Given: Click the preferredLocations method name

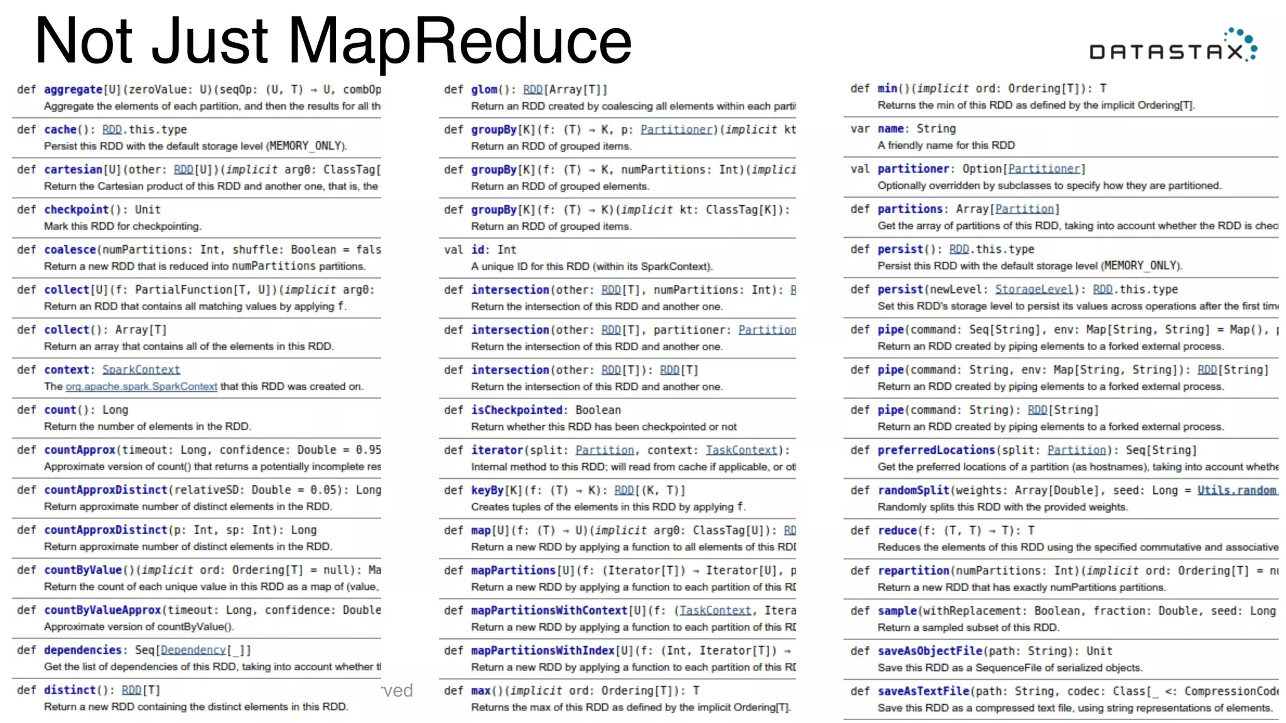Looking at the screenshot, I should point(936,450).
